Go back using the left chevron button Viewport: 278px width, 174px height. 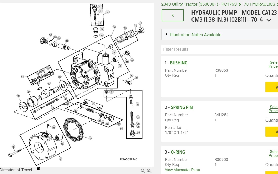tap(173, 15)
